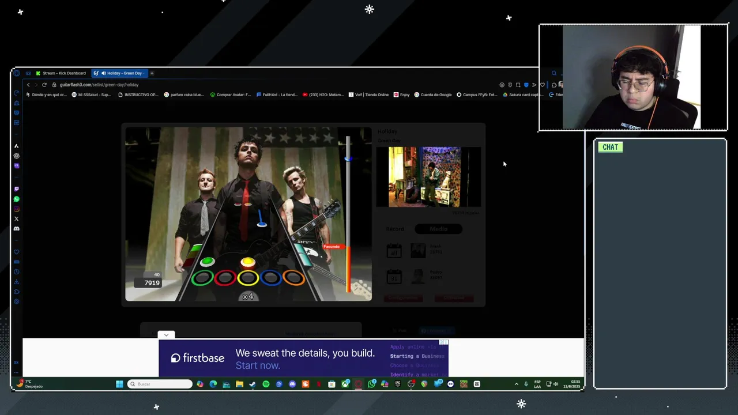Open the sidebar downloads icon

click(x=16, y=282)
